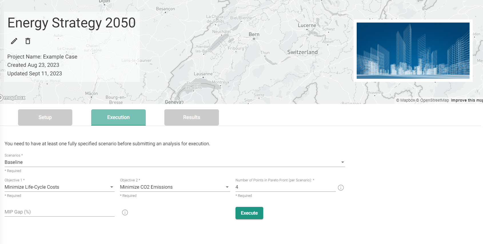Click the Lausanne label on the map
This screenshot has width=483, height=244.
[203, 74]
